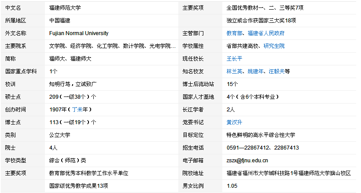
Task: Click 全国优秀教材一、二、三等奖7项 text
Action: [265, 8]
